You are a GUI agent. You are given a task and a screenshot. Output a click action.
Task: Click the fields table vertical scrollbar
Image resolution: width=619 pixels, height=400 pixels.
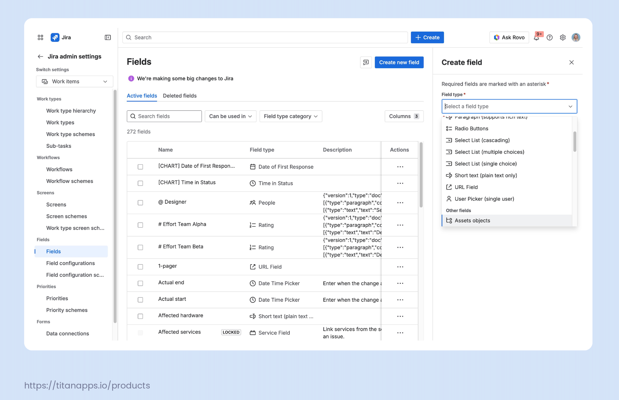(421, 175)
